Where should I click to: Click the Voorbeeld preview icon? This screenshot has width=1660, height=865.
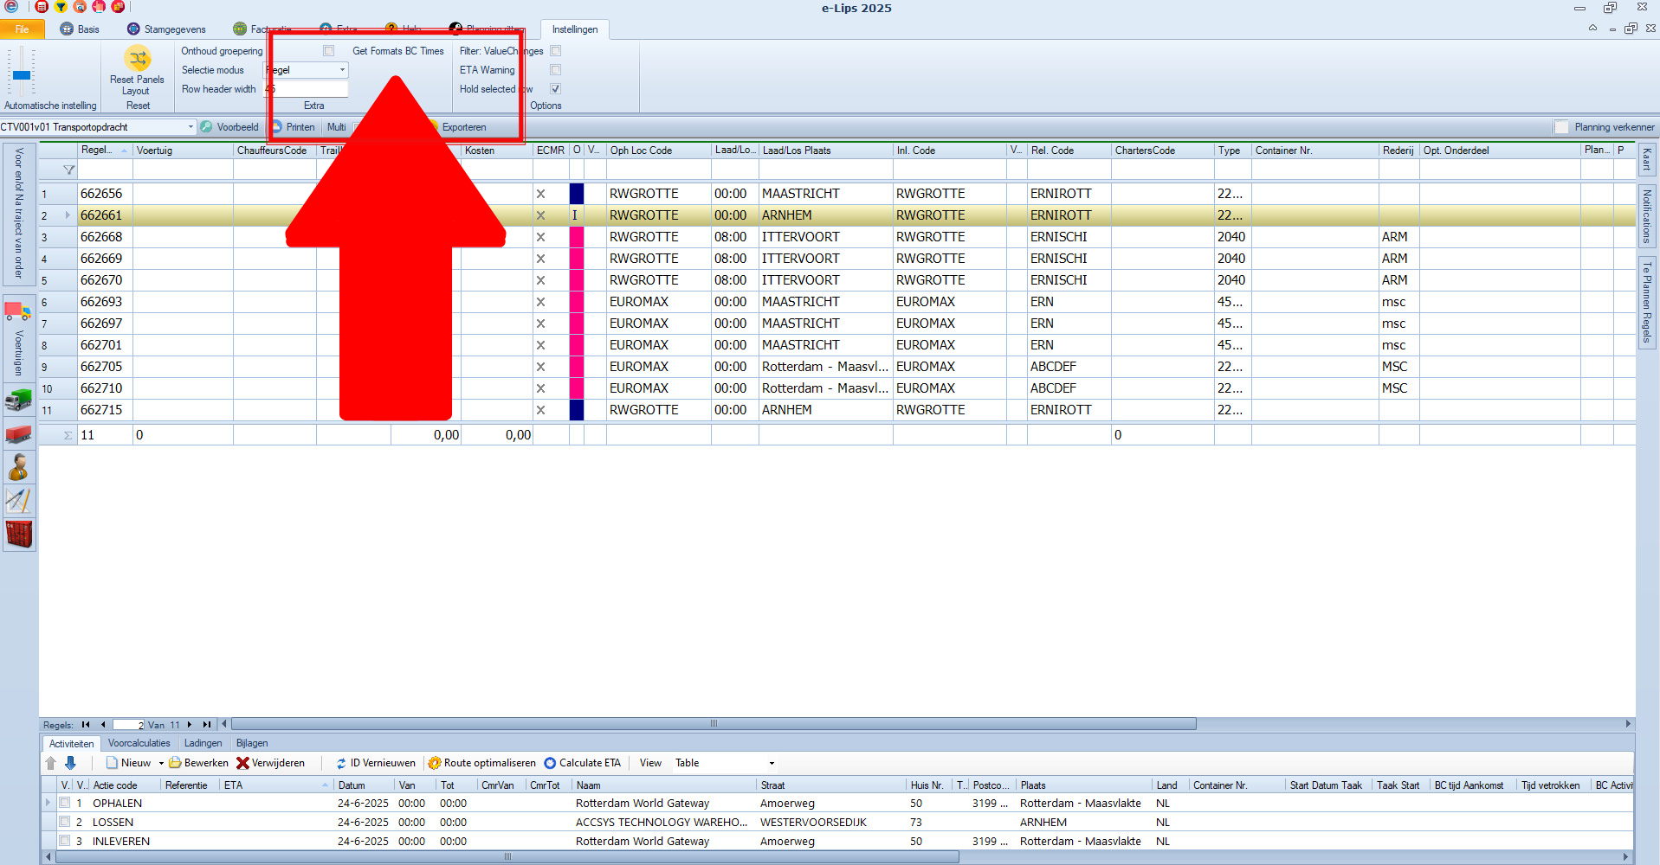tap(206, 127)
